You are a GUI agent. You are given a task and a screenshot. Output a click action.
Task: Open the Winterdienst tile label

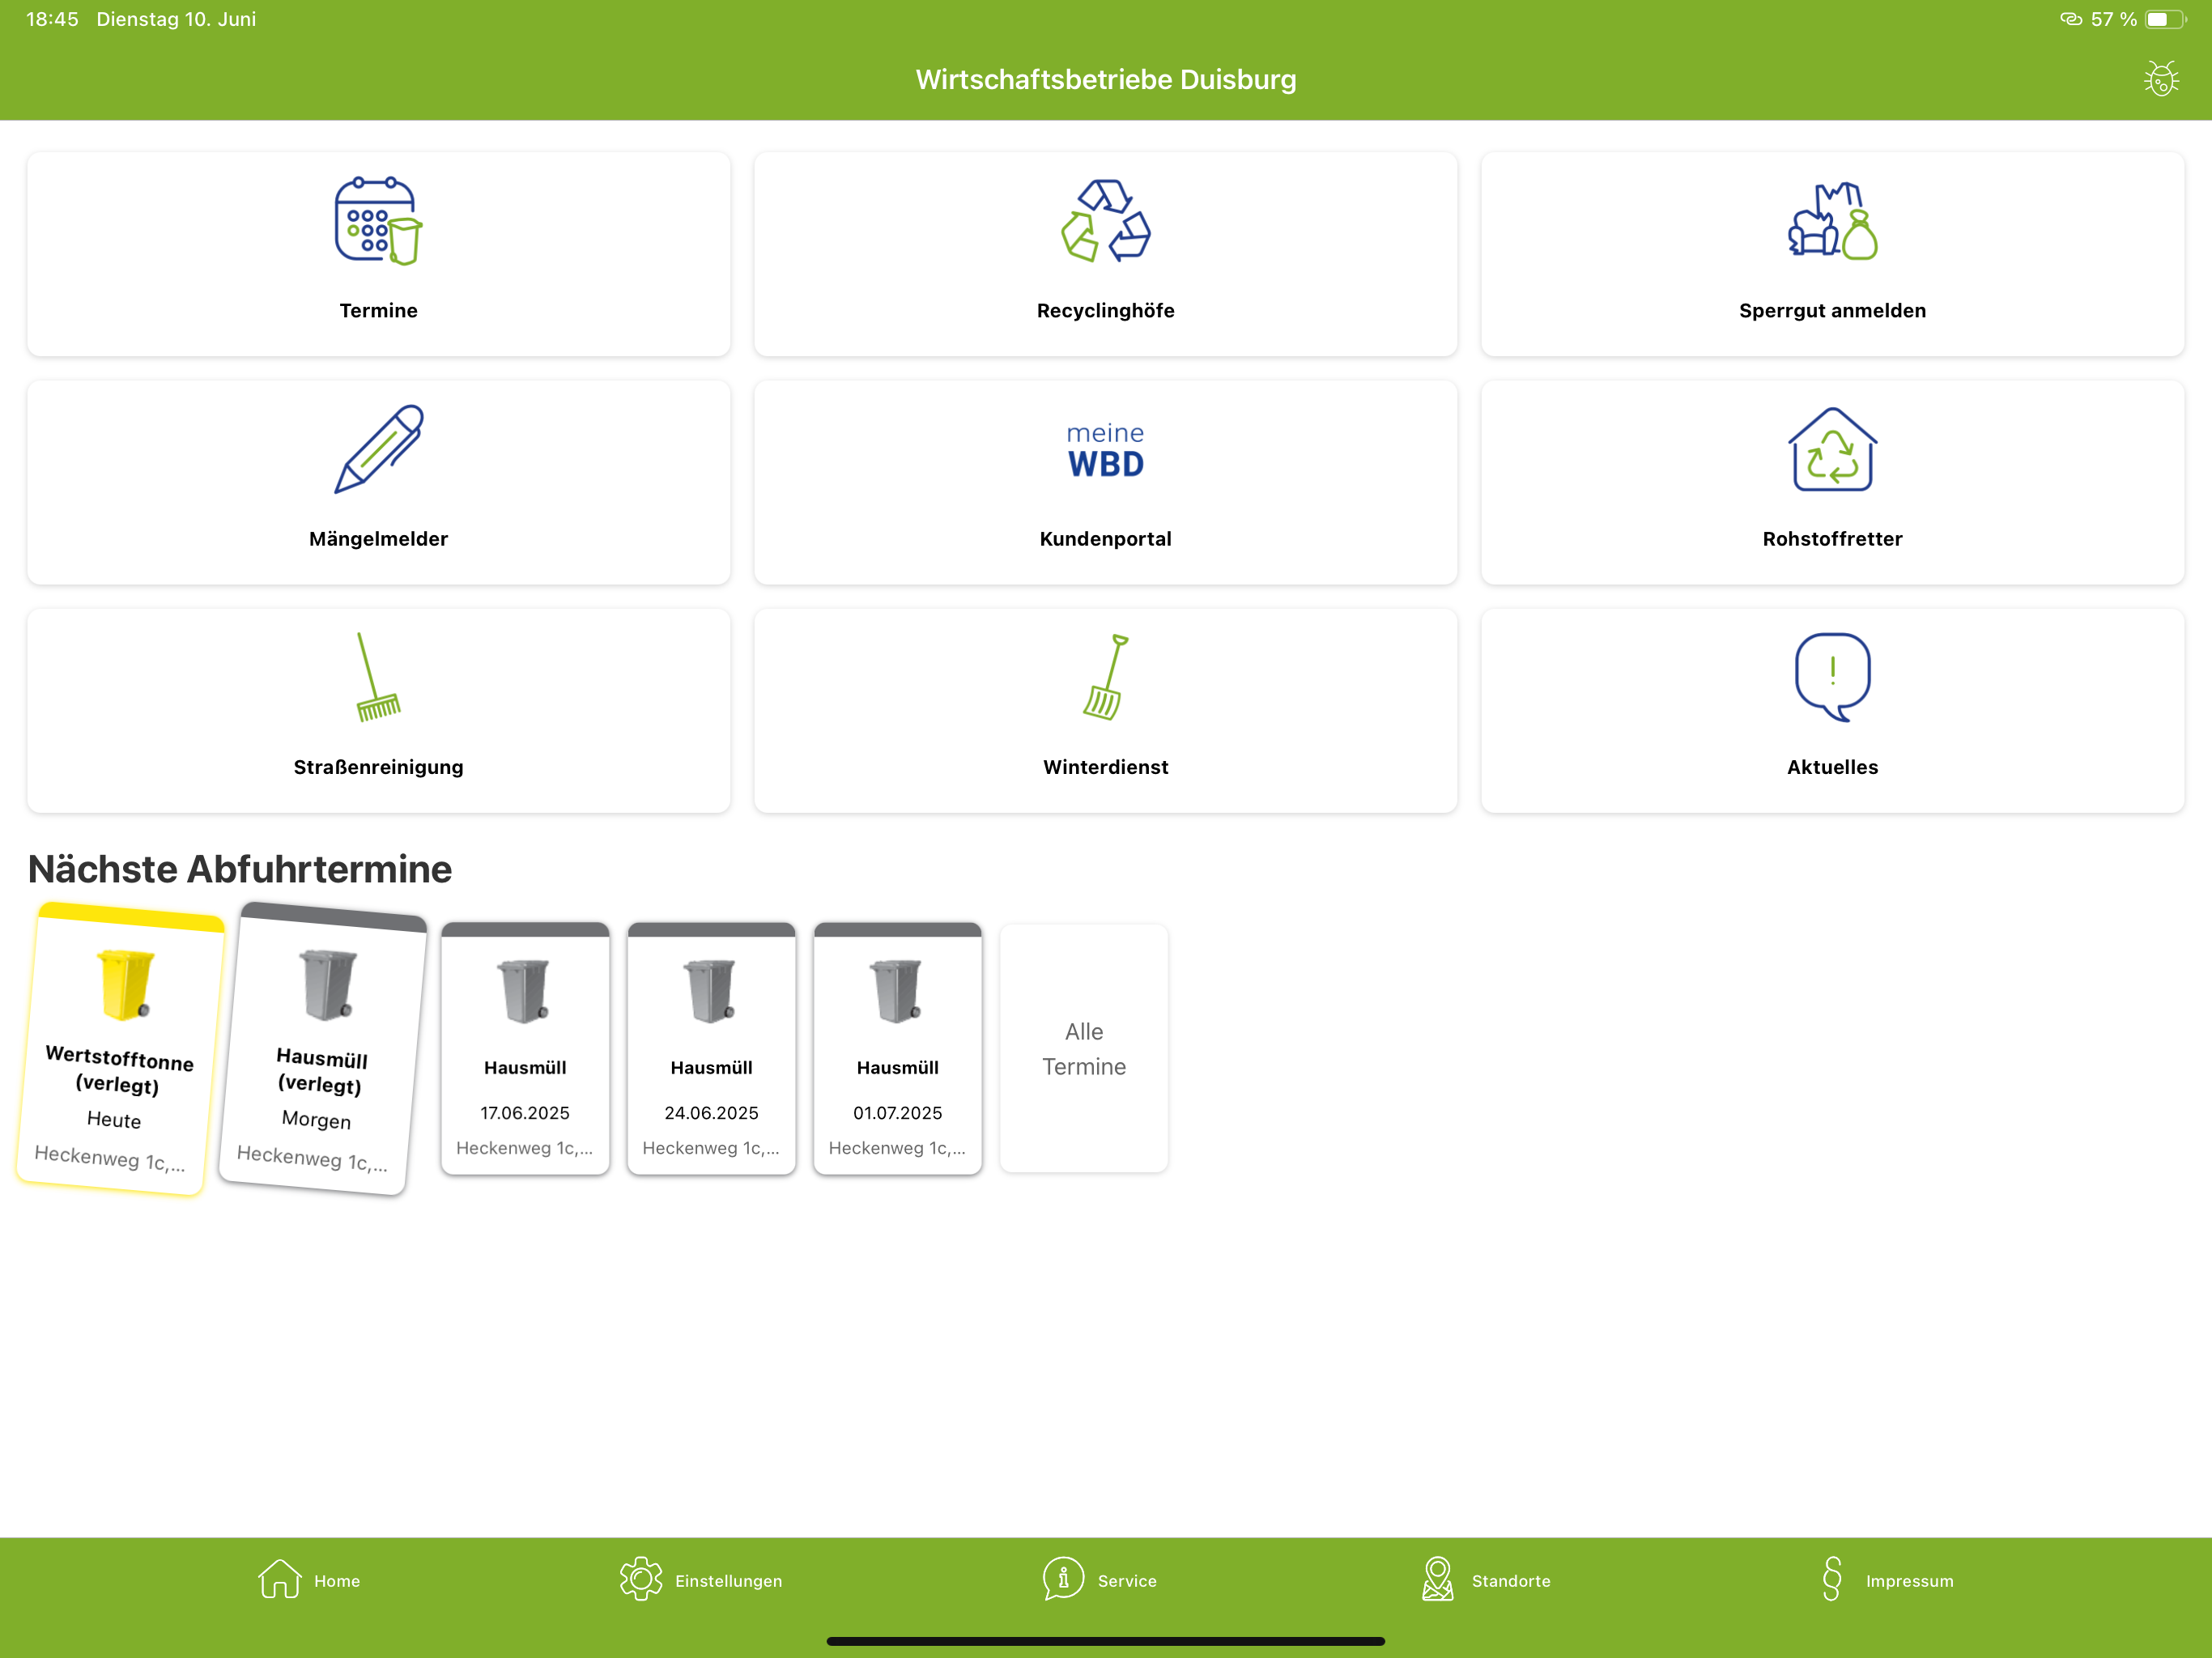coord(1105,767)
